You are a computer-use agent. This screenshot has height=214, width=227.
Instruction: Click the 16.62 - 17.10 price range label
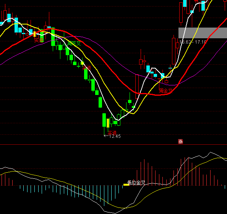[193, 42]
